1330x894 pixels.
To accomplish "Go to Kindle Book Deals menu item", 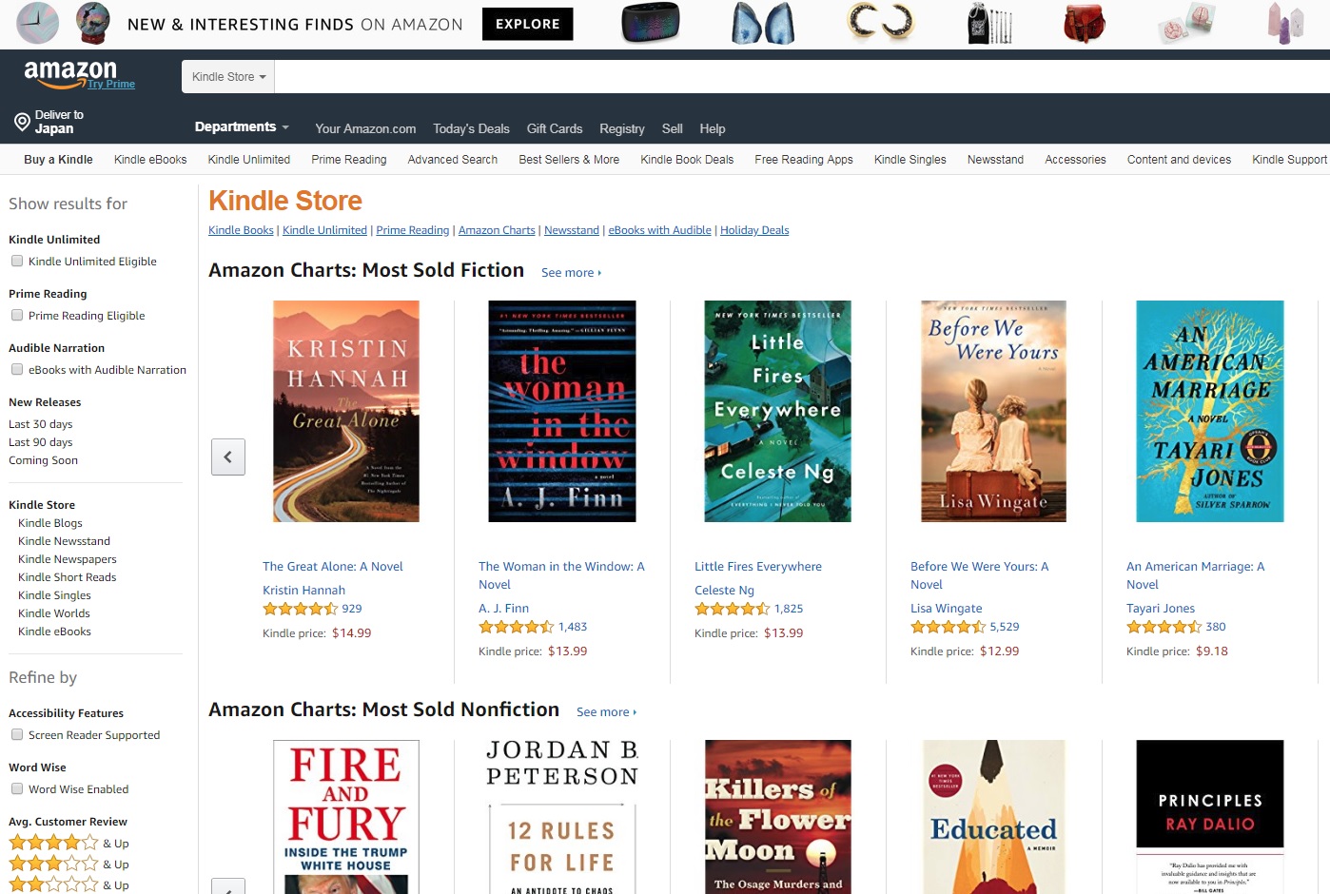I will [687, 160].
